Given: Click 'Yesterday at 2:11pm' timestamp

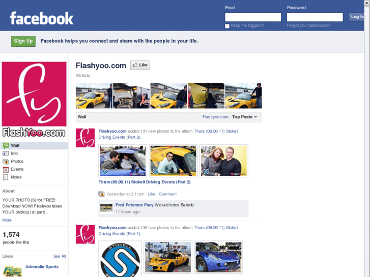Looking at the screenshot, I should click(x=125, y=194).
